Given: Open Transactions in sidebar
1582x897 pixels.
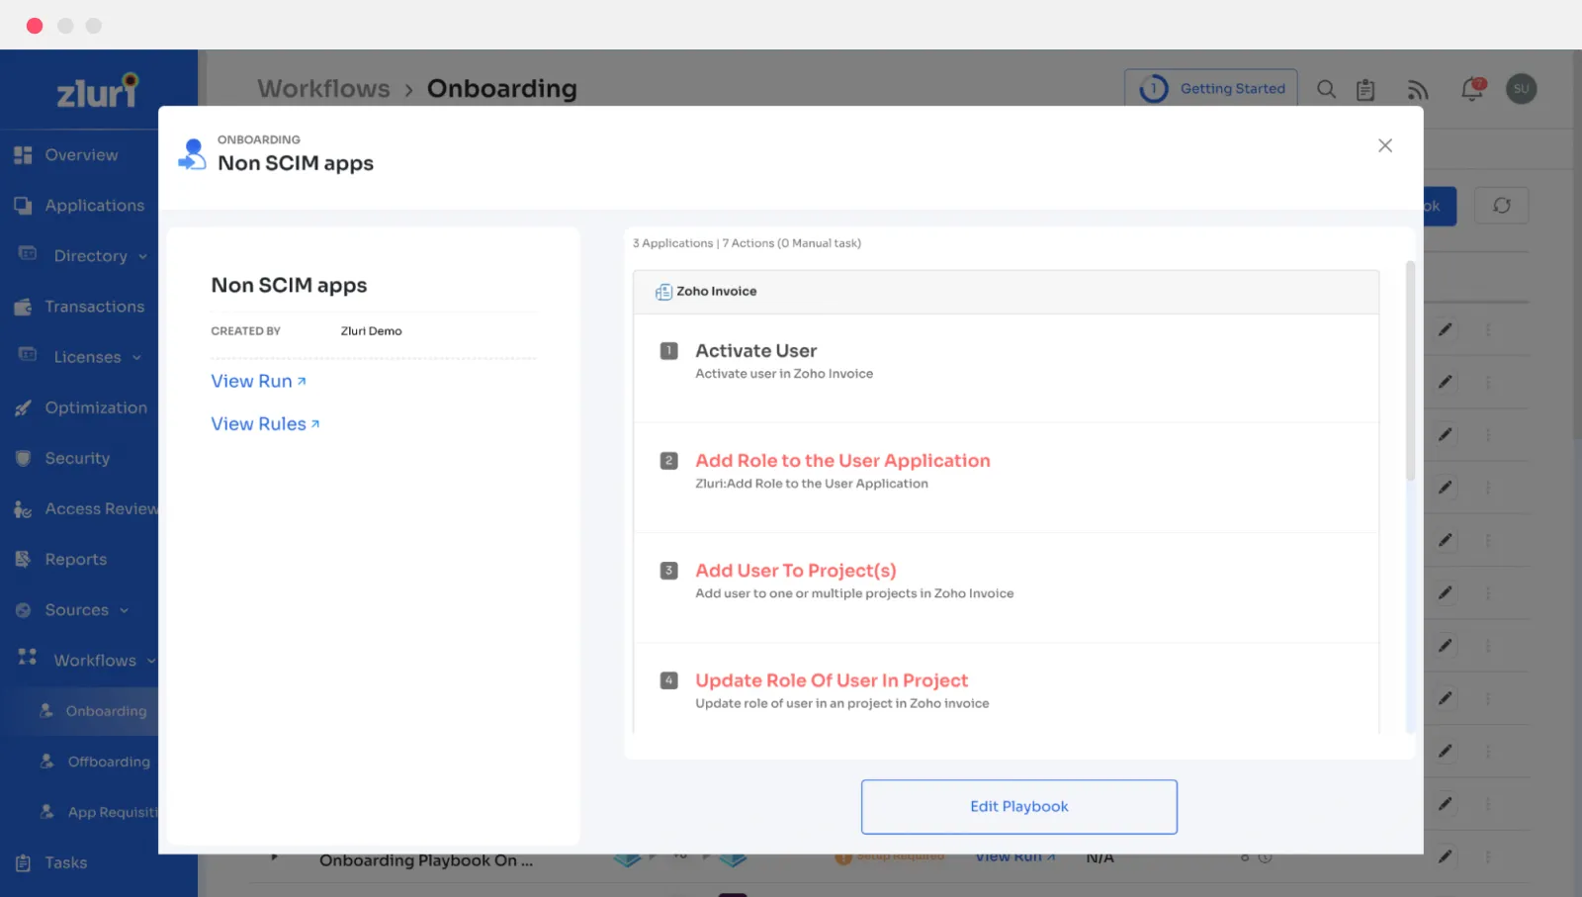Looking at the screenshot, I should point(95,307).
